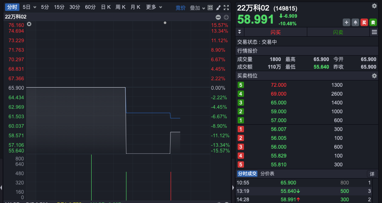Open the hamburger menu next to 闪卖
The image size is (382, 203).
click(374, 32)
